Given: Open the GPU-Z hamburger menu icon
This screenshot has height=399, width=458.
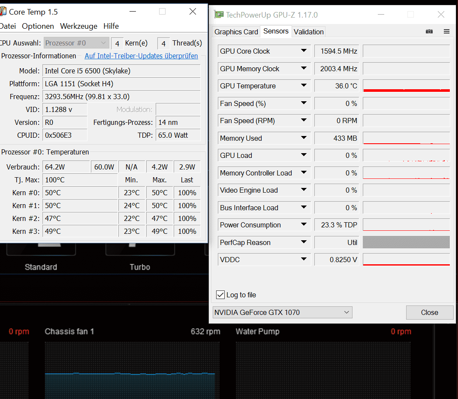Looking at the screenshot, I should coord(446,31).
